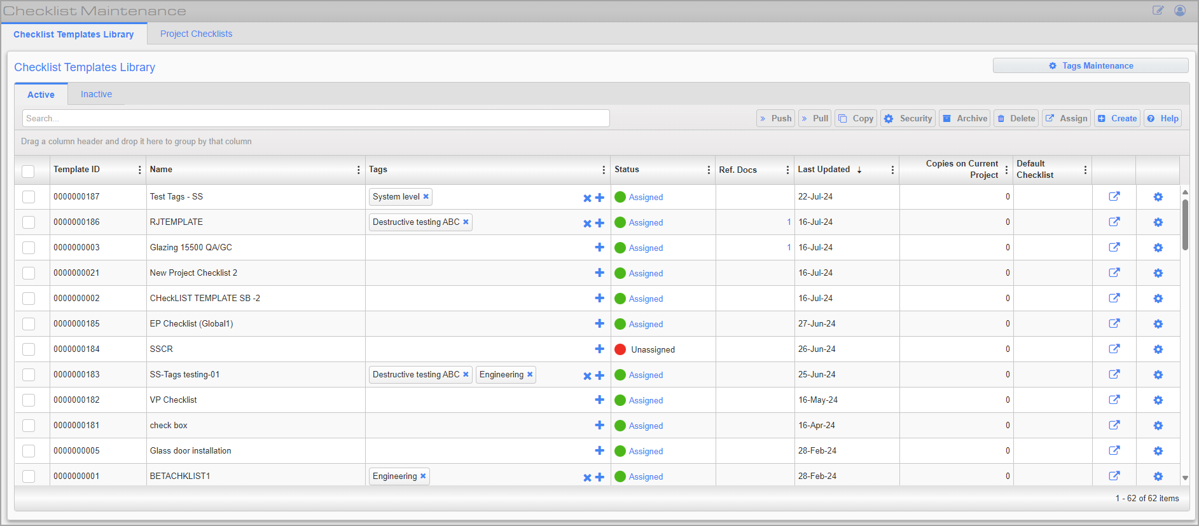Screen dimensions: 1199x526
Task: Remove System level tag chip
Action: click(x=426, y=196)
